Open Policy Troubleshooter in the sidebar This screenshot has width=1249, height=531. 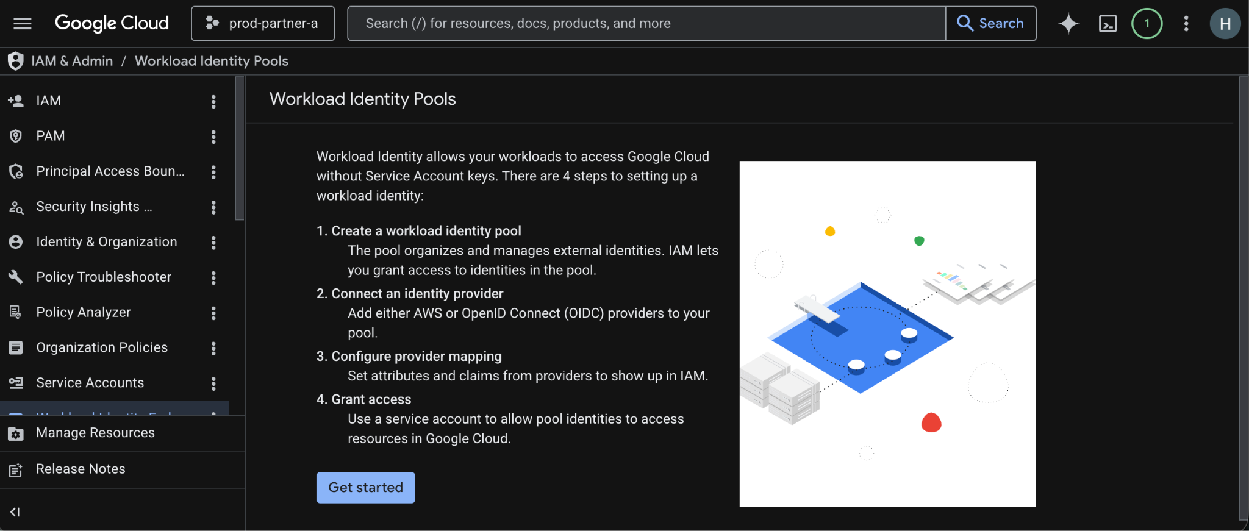pos(115,277)
